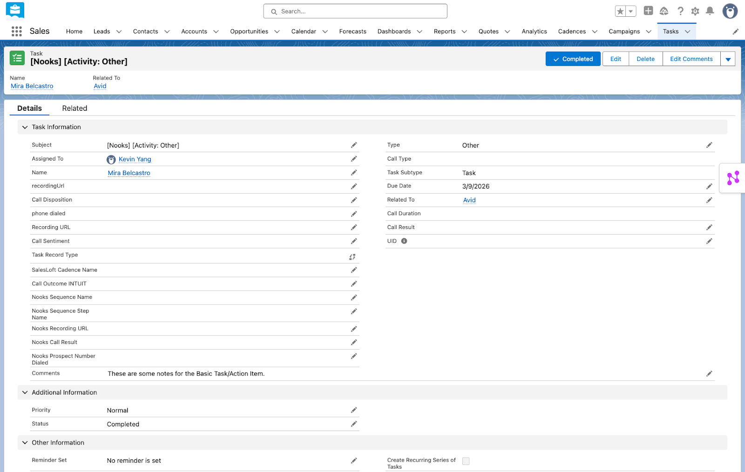Edit the Call Result pencil icon
The height and width of the screenshot is (472, 745).
tap(709, 227)
